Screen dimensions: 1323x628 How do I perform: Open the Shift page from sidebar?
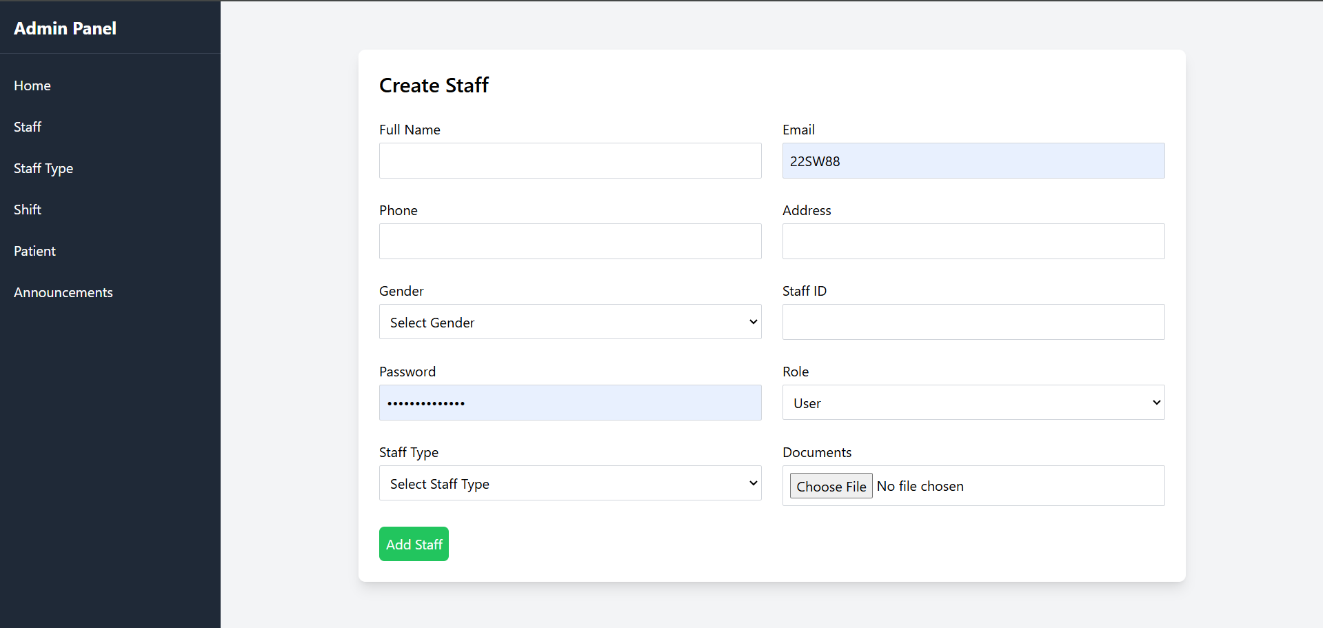(28, 210)
